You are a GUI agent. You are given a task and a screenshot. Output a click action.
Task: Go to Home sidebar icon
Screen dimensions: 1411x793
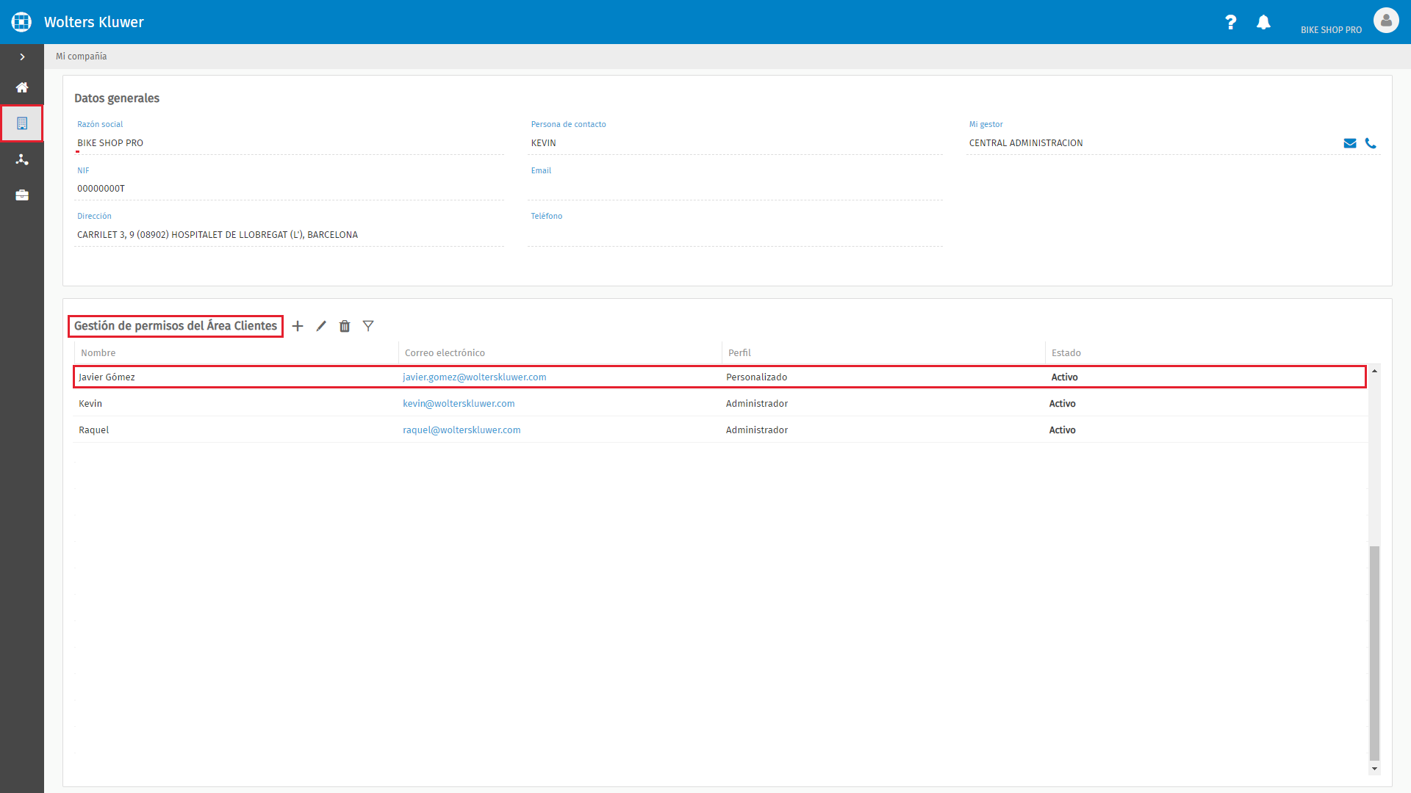pyautogui.click(x=22, y=87)
